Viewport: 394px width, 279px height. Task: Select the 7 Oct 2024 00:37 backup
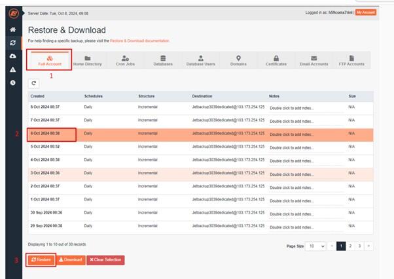[200, 122]
